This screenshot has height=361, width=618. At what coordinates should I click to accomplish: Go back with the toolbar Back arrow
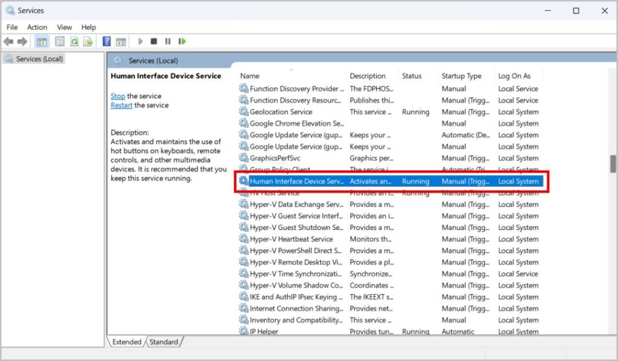coord(8,42)
